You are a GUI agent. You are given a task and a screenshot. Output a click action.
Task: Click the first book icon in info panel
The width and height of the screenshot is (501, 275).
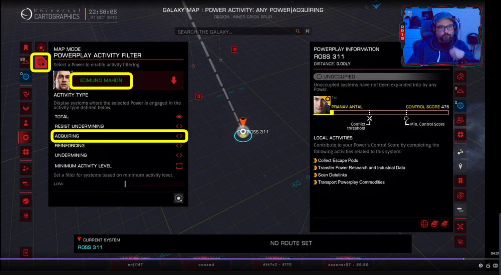pos(434,224)
